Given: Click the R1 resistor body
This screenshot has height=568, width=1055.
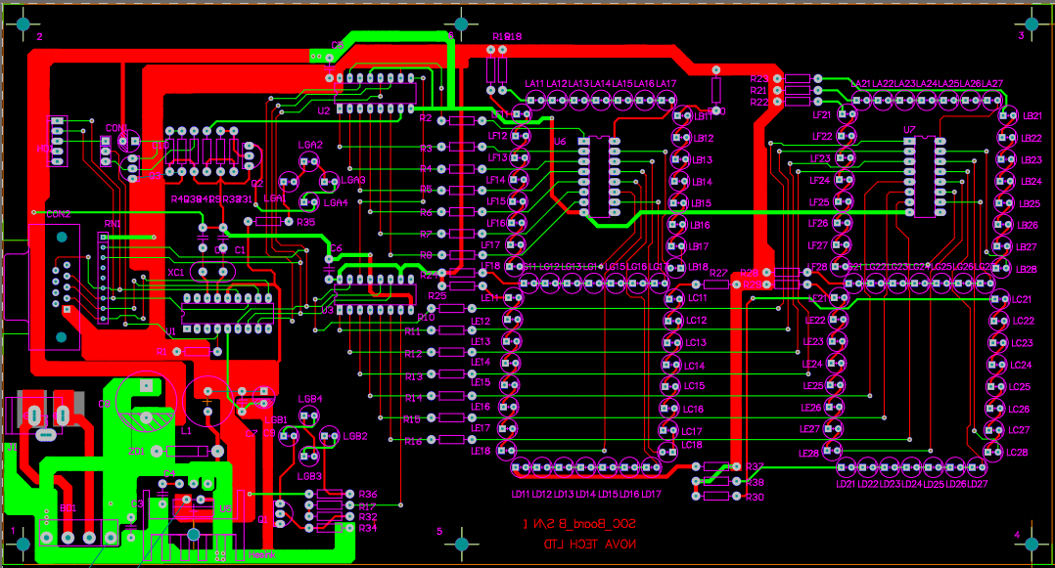Looking at the screenshot, I should [x=196, y=350].
